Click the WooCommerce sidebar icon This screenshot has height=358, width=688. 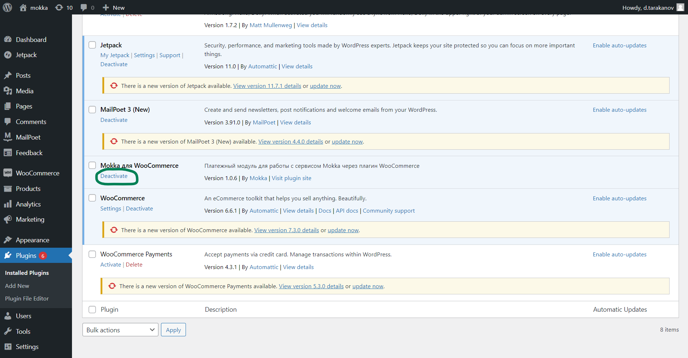8,173
